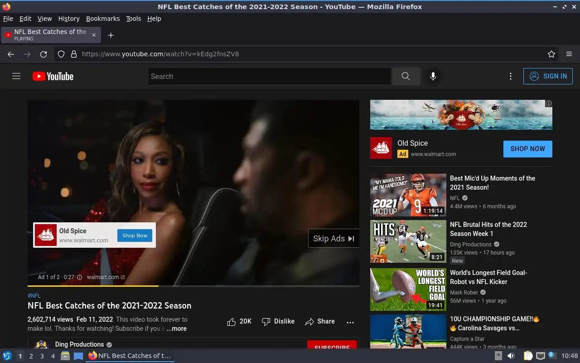This screenshot has width=580, height=363.
Task: Click the Old Spice banner ad image
Action: [x=461, y=115]
